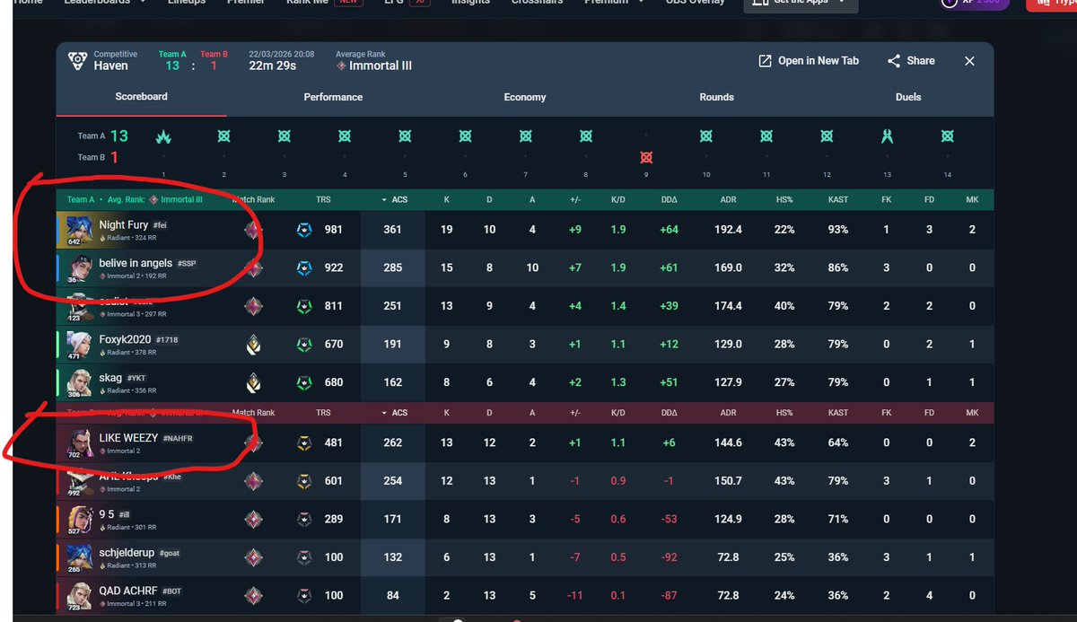Sort Team A by KAST column
This screenshot has height=622, width=1077.
(x=838, y=199)
